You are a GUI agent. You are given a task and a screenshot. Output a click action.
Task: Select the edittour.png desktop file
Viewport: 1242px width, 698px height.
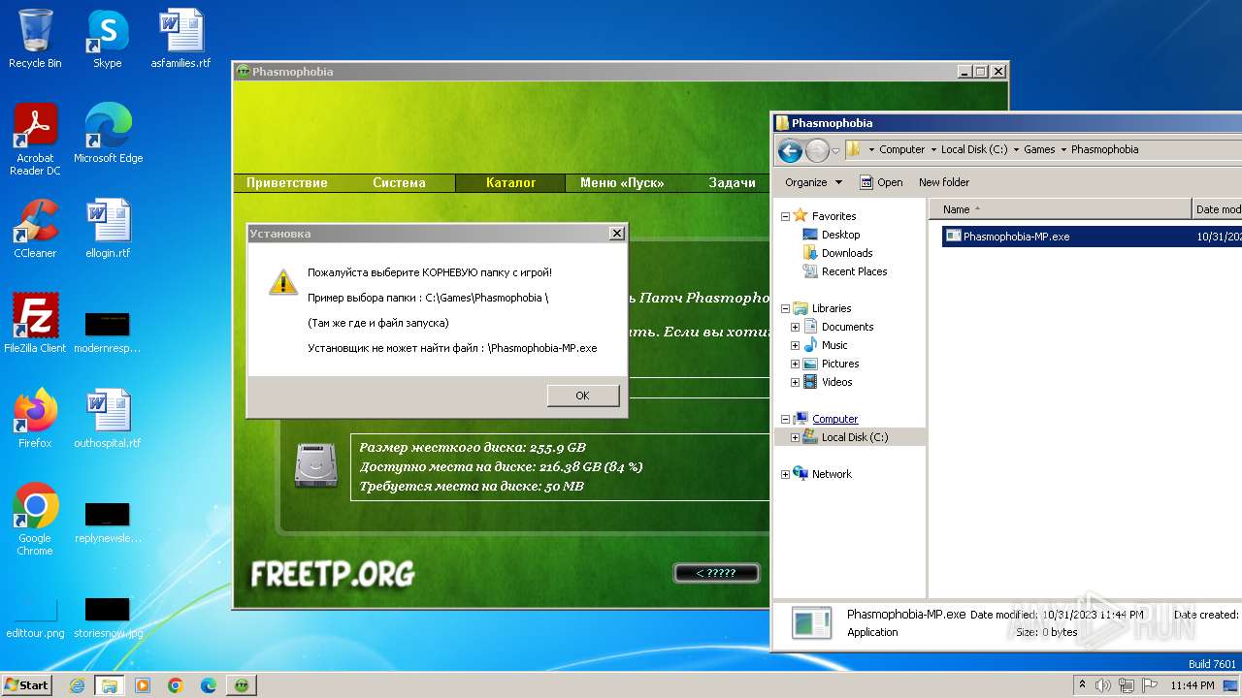tap(35, 619)
